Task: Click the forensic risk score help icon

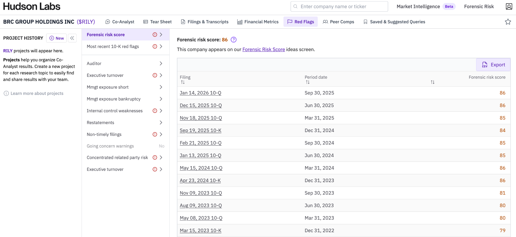Action: 234,40
